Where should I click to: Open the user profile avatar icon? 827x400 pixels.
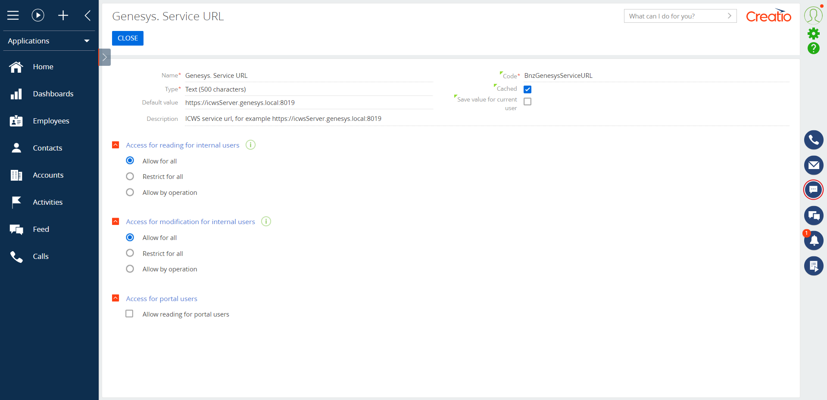point(813,15)
